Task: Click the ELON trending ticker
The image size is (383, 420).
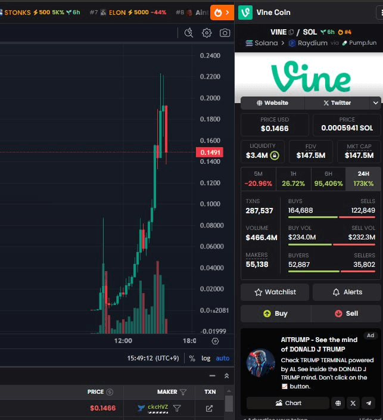Action: [128, 13]
